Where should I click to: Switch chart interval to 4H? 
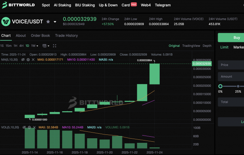(x=21, y=46)
